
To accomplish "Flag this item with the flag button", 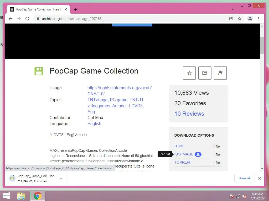I will pos(220,73).
